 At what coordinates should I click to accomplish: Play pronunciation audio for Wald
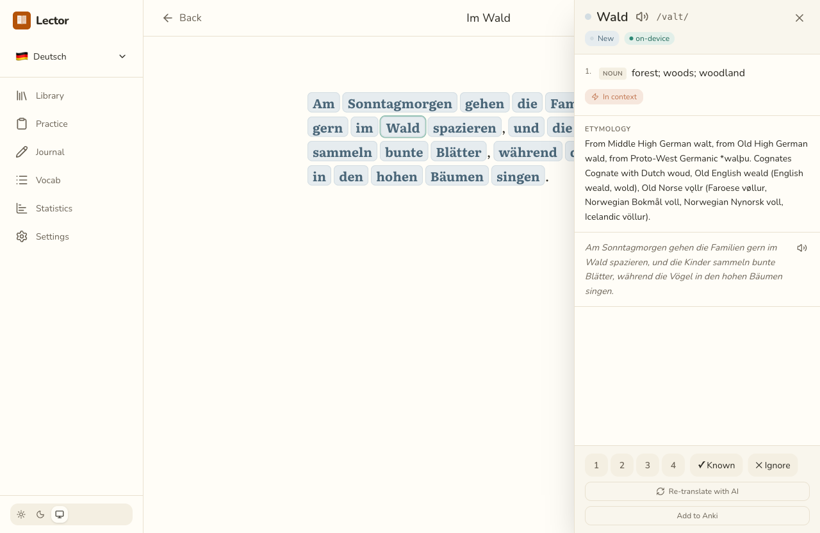coord(642,17)
